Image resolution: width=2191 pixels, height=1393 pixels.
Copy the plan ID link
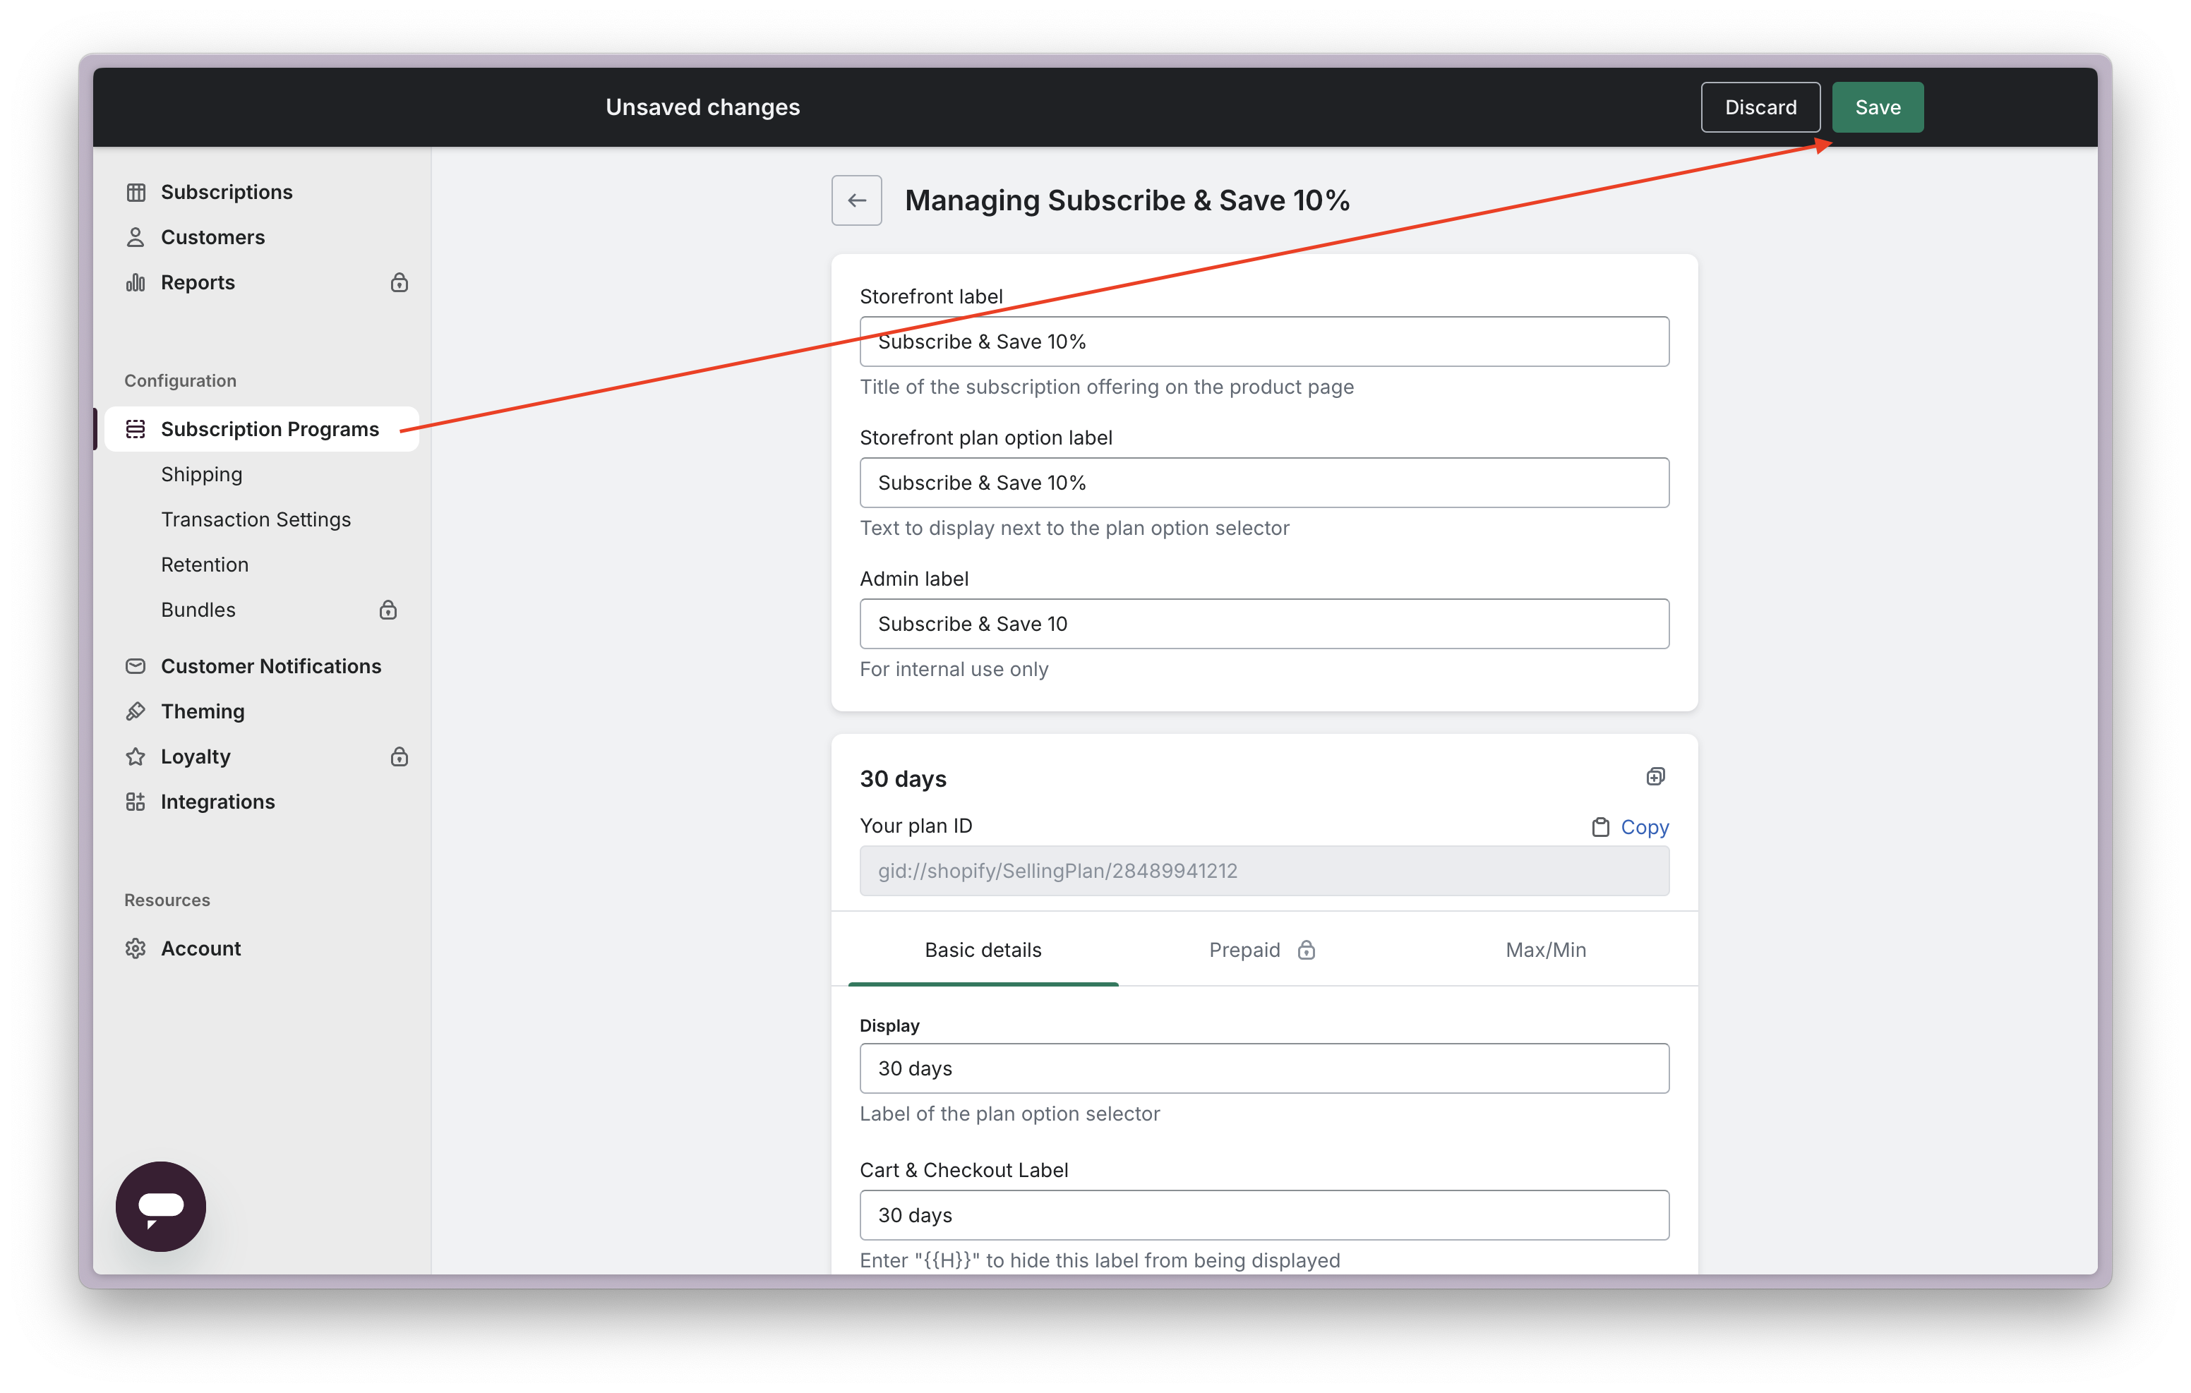coord(1645,827)
